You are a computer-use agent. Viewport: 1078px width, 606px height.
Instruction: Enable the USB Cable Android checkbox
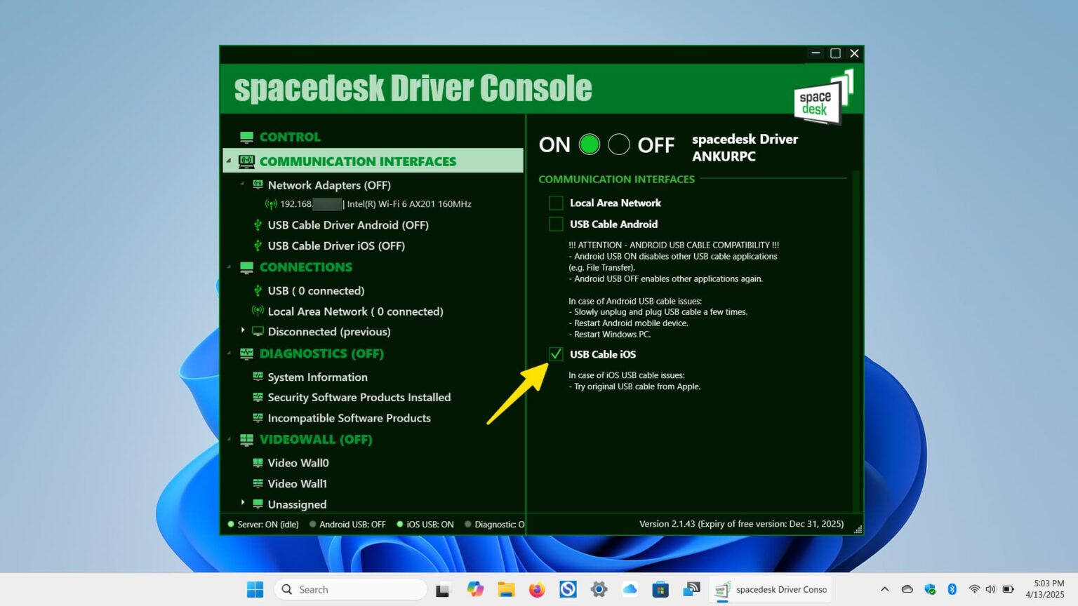pyautogui.click(x=556, y=224)
